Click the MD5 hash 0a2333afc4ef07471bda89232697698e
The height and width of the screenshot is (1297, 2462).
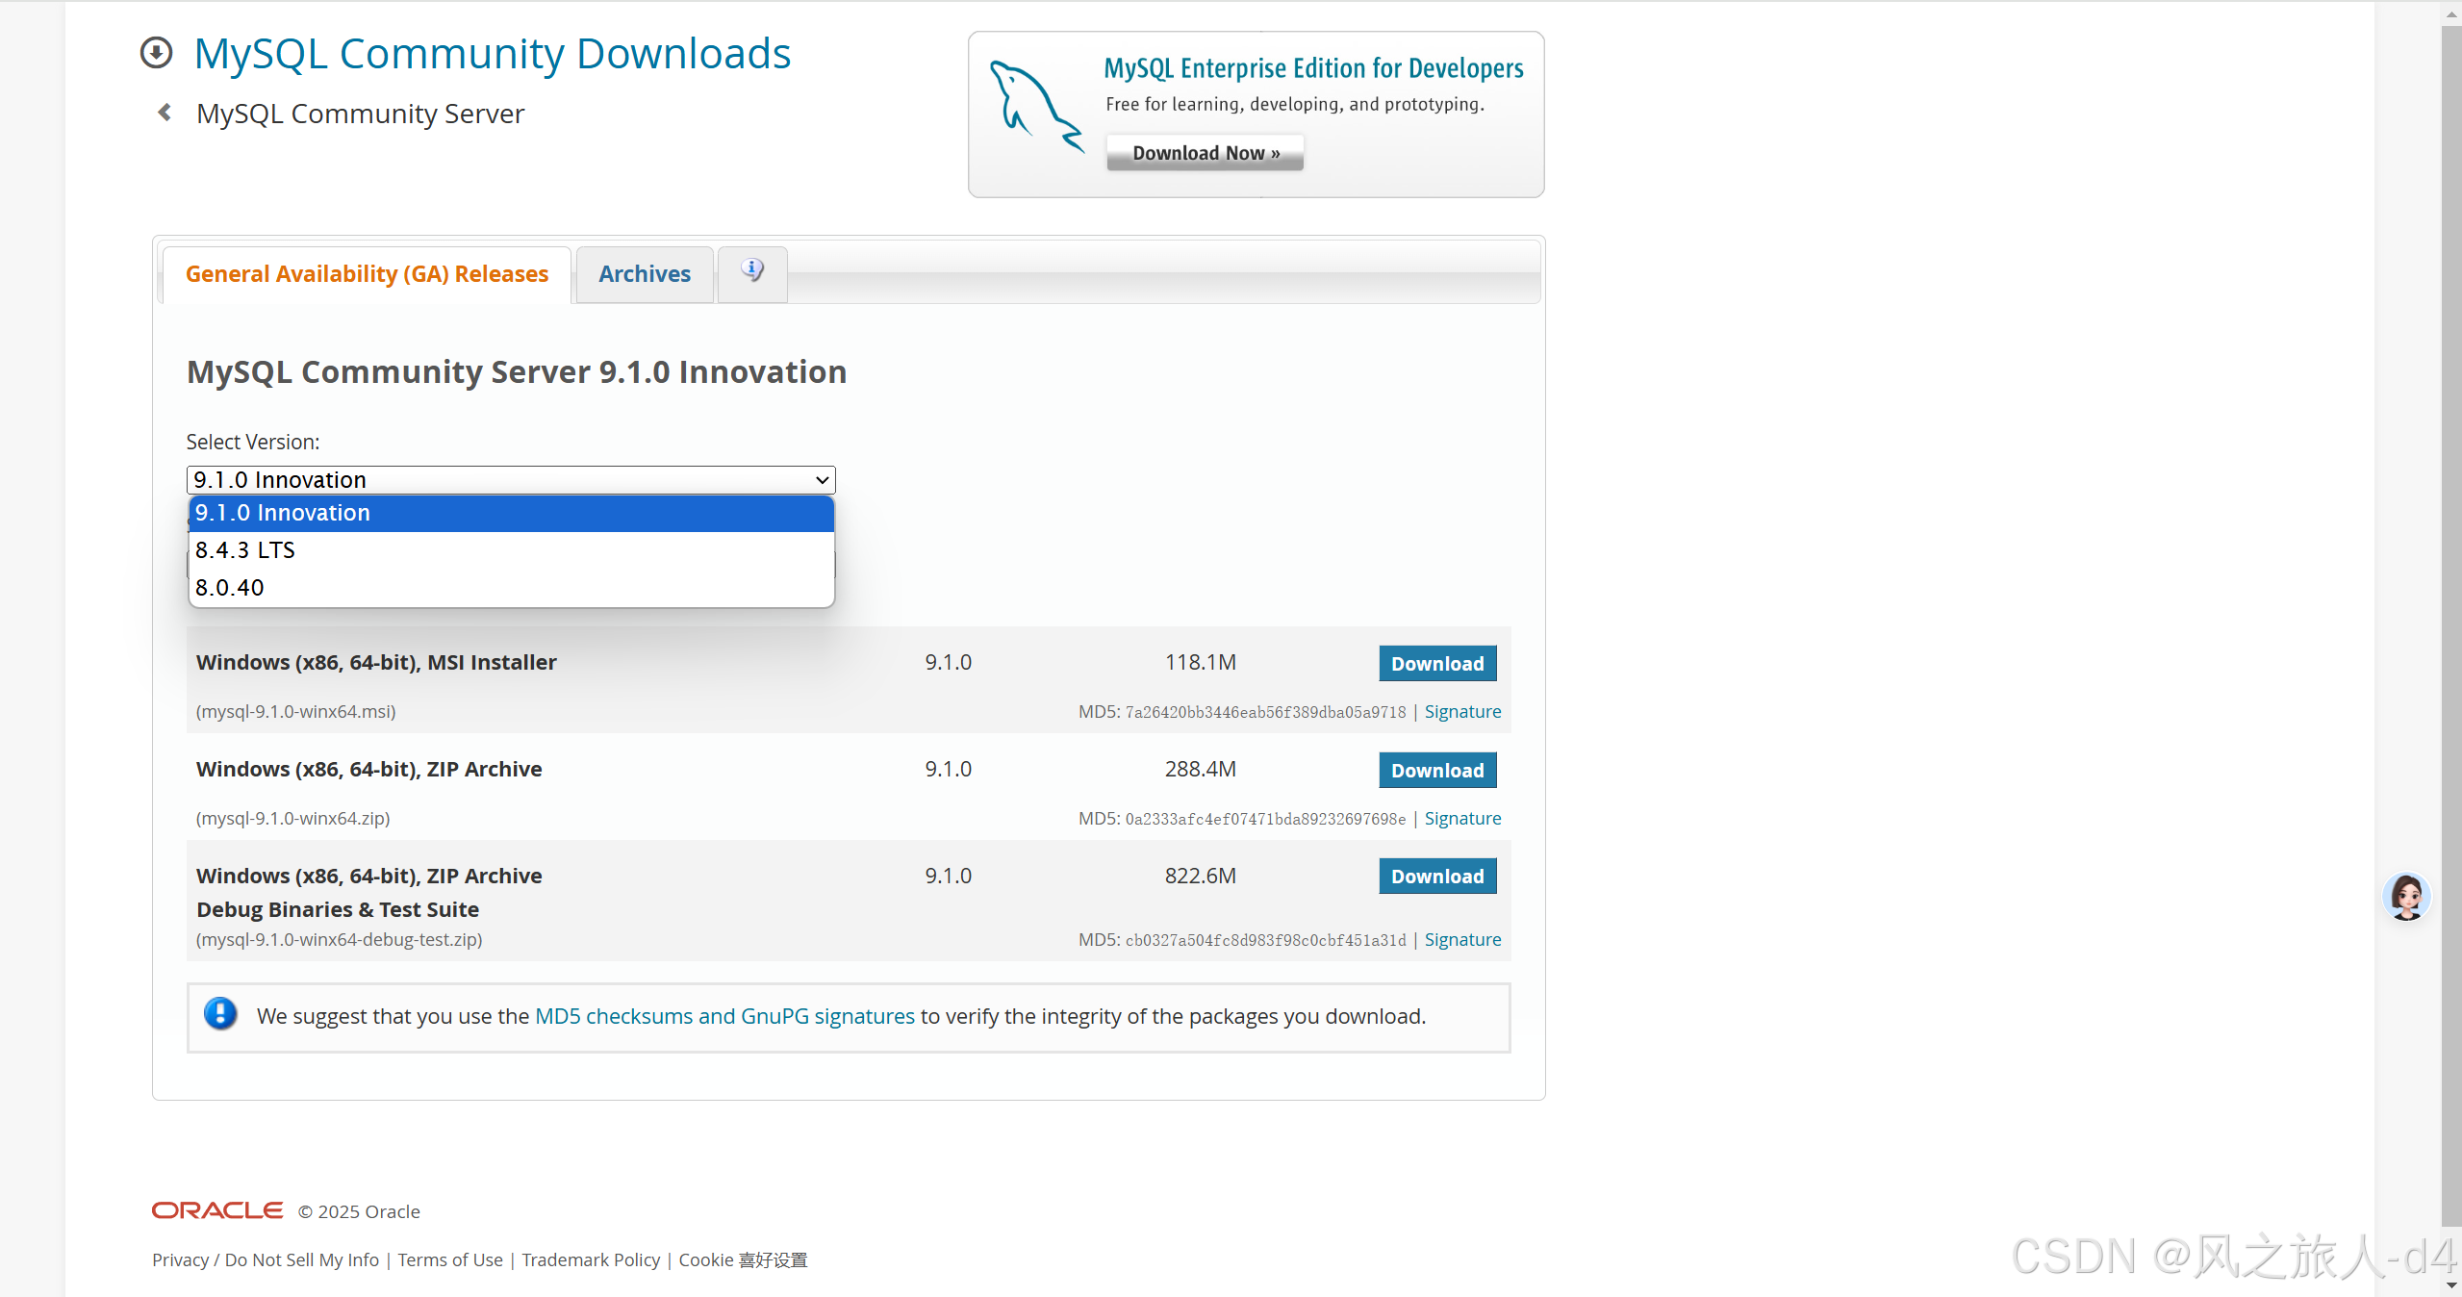1265,820
